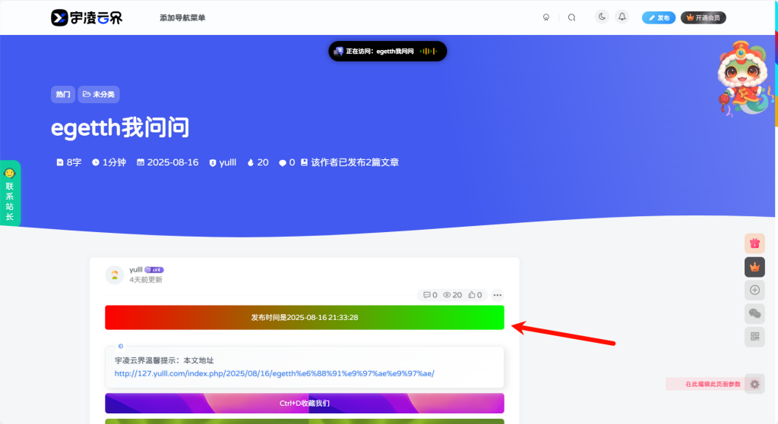Screen dimensions: 778x424
Task: Open the 宇凌云界 site logo
Action: pyautogui.click(x=87, y=18)
